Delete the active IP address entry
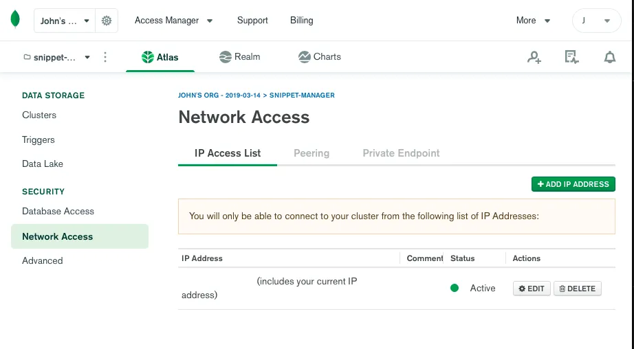The width and height of the screenshot is (634, 349). pos(578,289)
